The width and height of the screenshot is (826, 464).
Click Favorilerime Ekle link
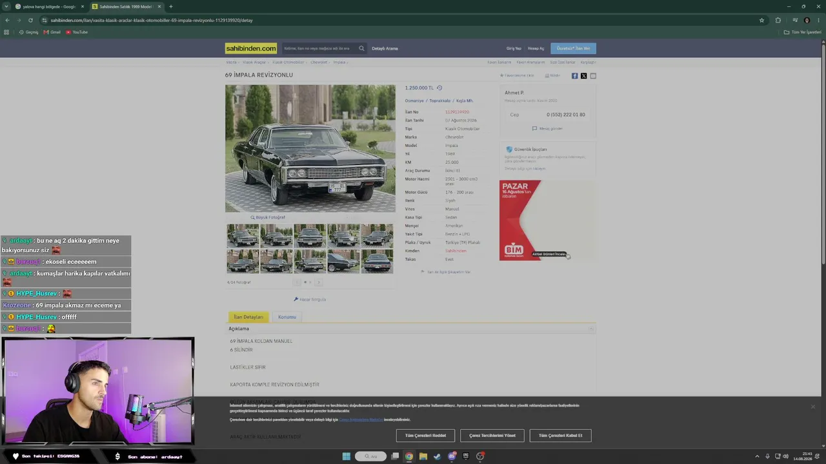[x=517, y=75]
